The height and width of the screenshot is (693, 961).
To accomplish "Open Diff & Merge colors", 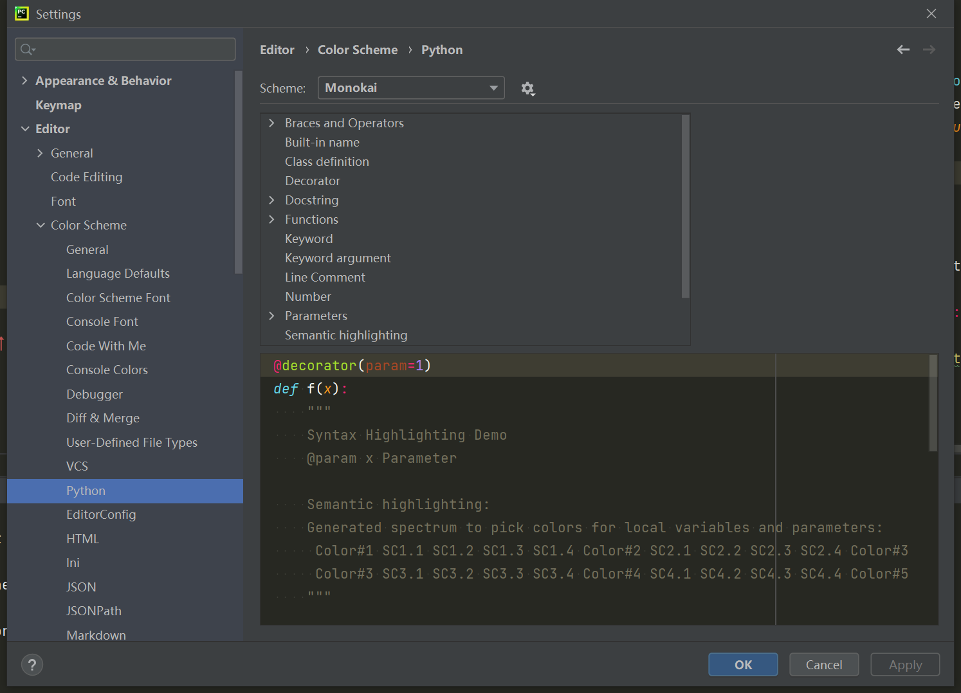I will [x=103, y=418].
